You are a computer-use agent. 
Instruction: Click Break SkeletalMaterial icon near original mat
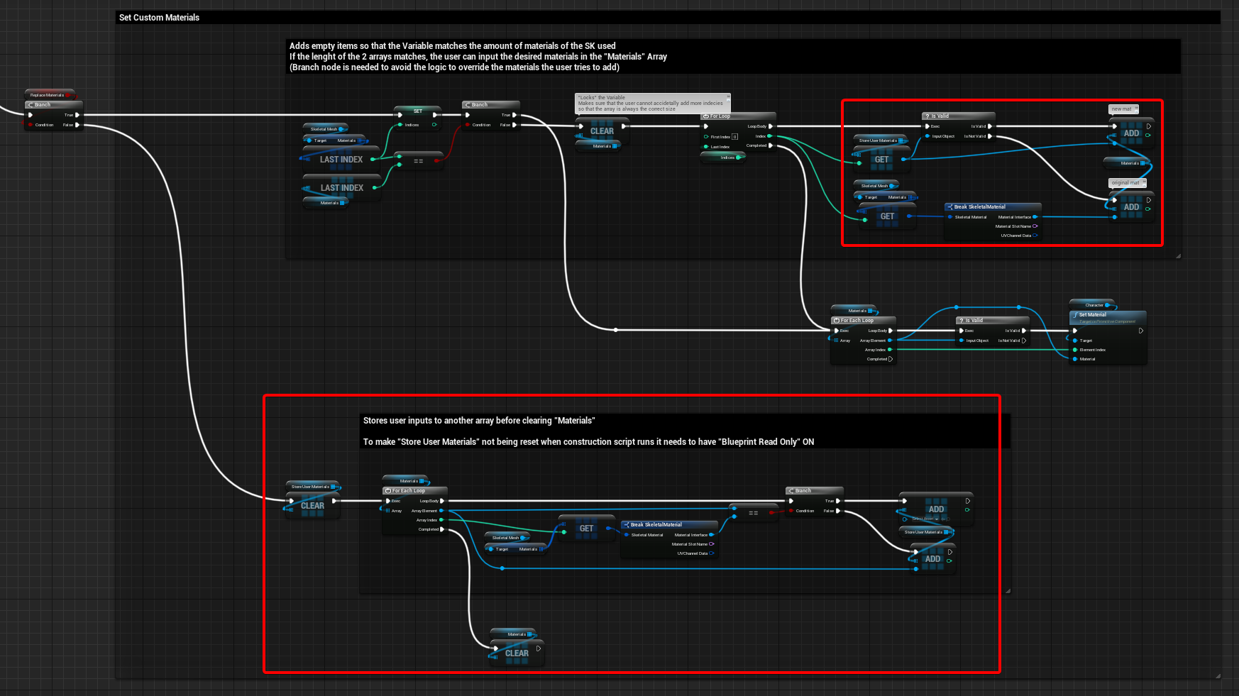(x=950, y=207)
